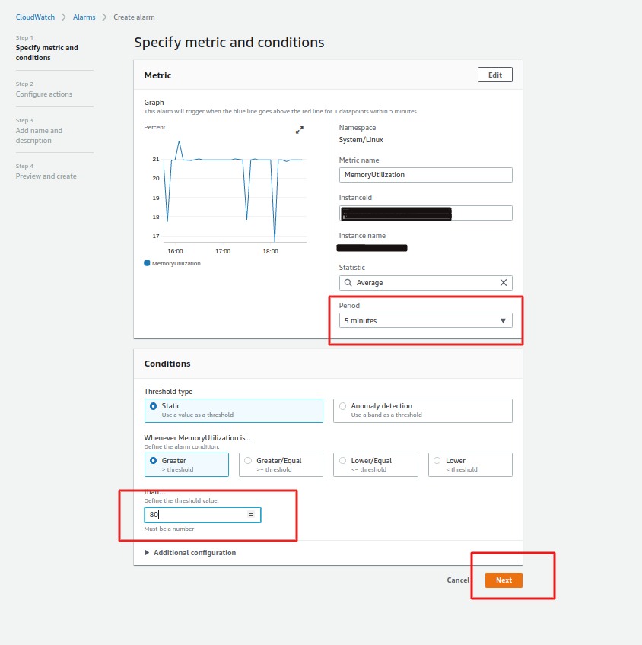This screenshot has width=642, height=645.
Task: Choose the Lower than threshold condition
Action: point(437,461)
